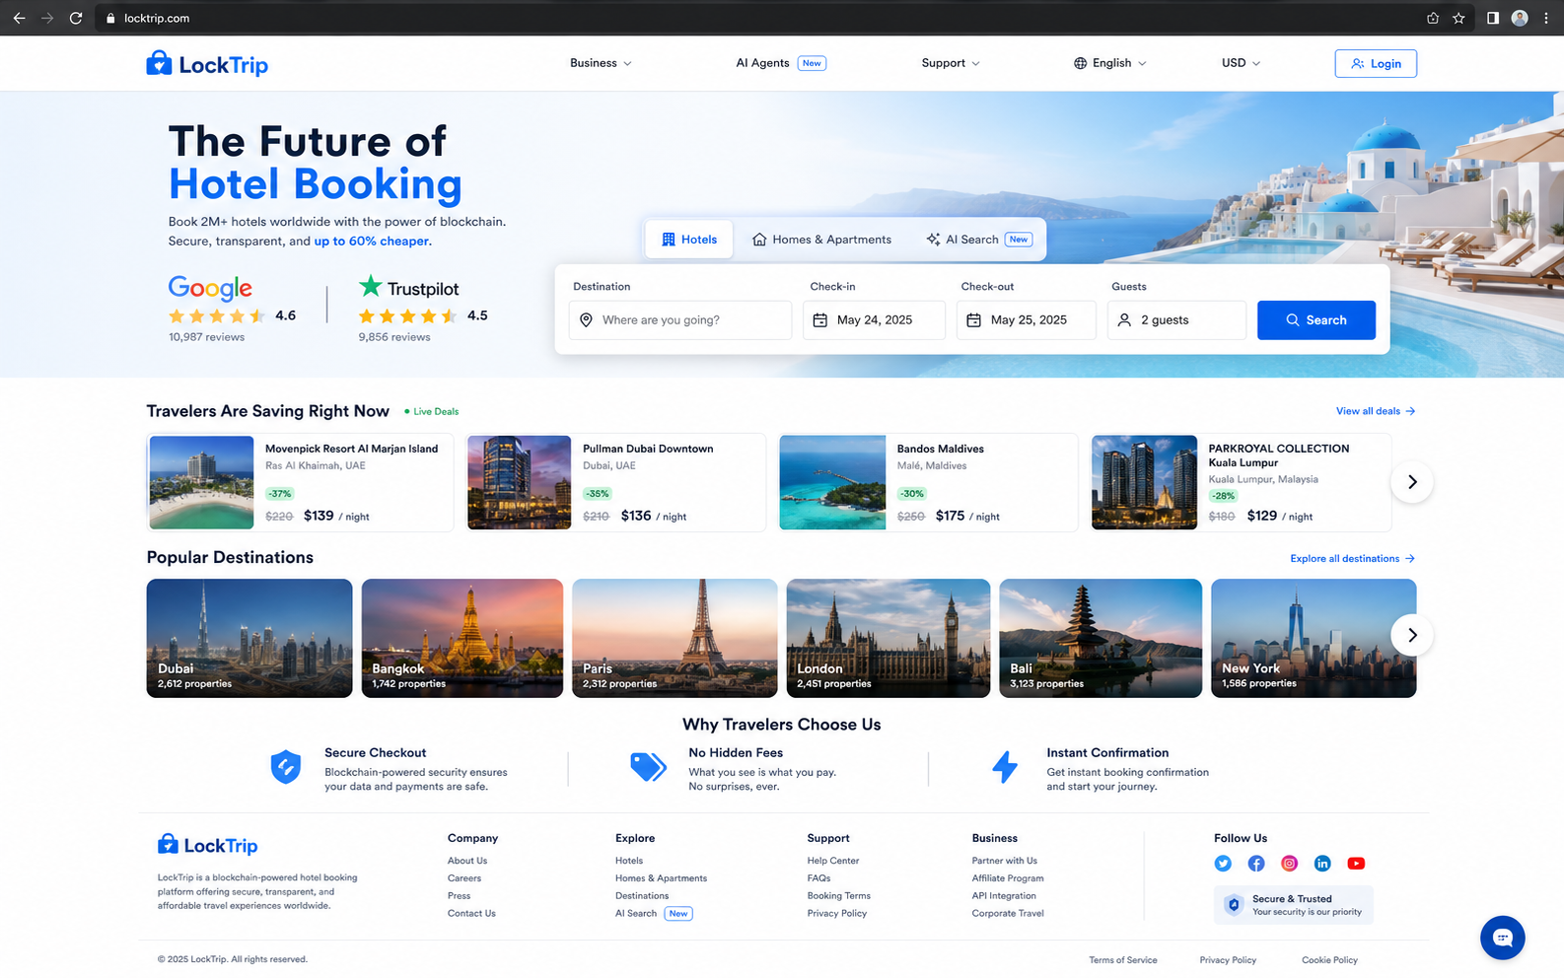The width and height of the screenshot is (1564, 978).
Task: Open the English language selector
Action: pos(1110,63)
